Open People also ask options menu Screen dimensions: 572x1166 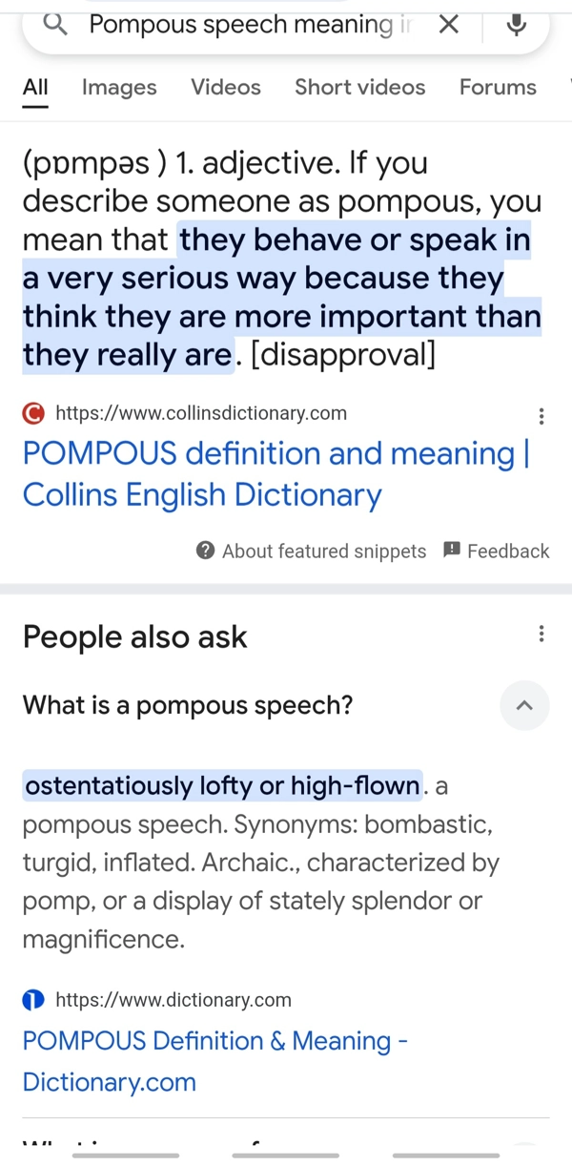pos(541,634)
